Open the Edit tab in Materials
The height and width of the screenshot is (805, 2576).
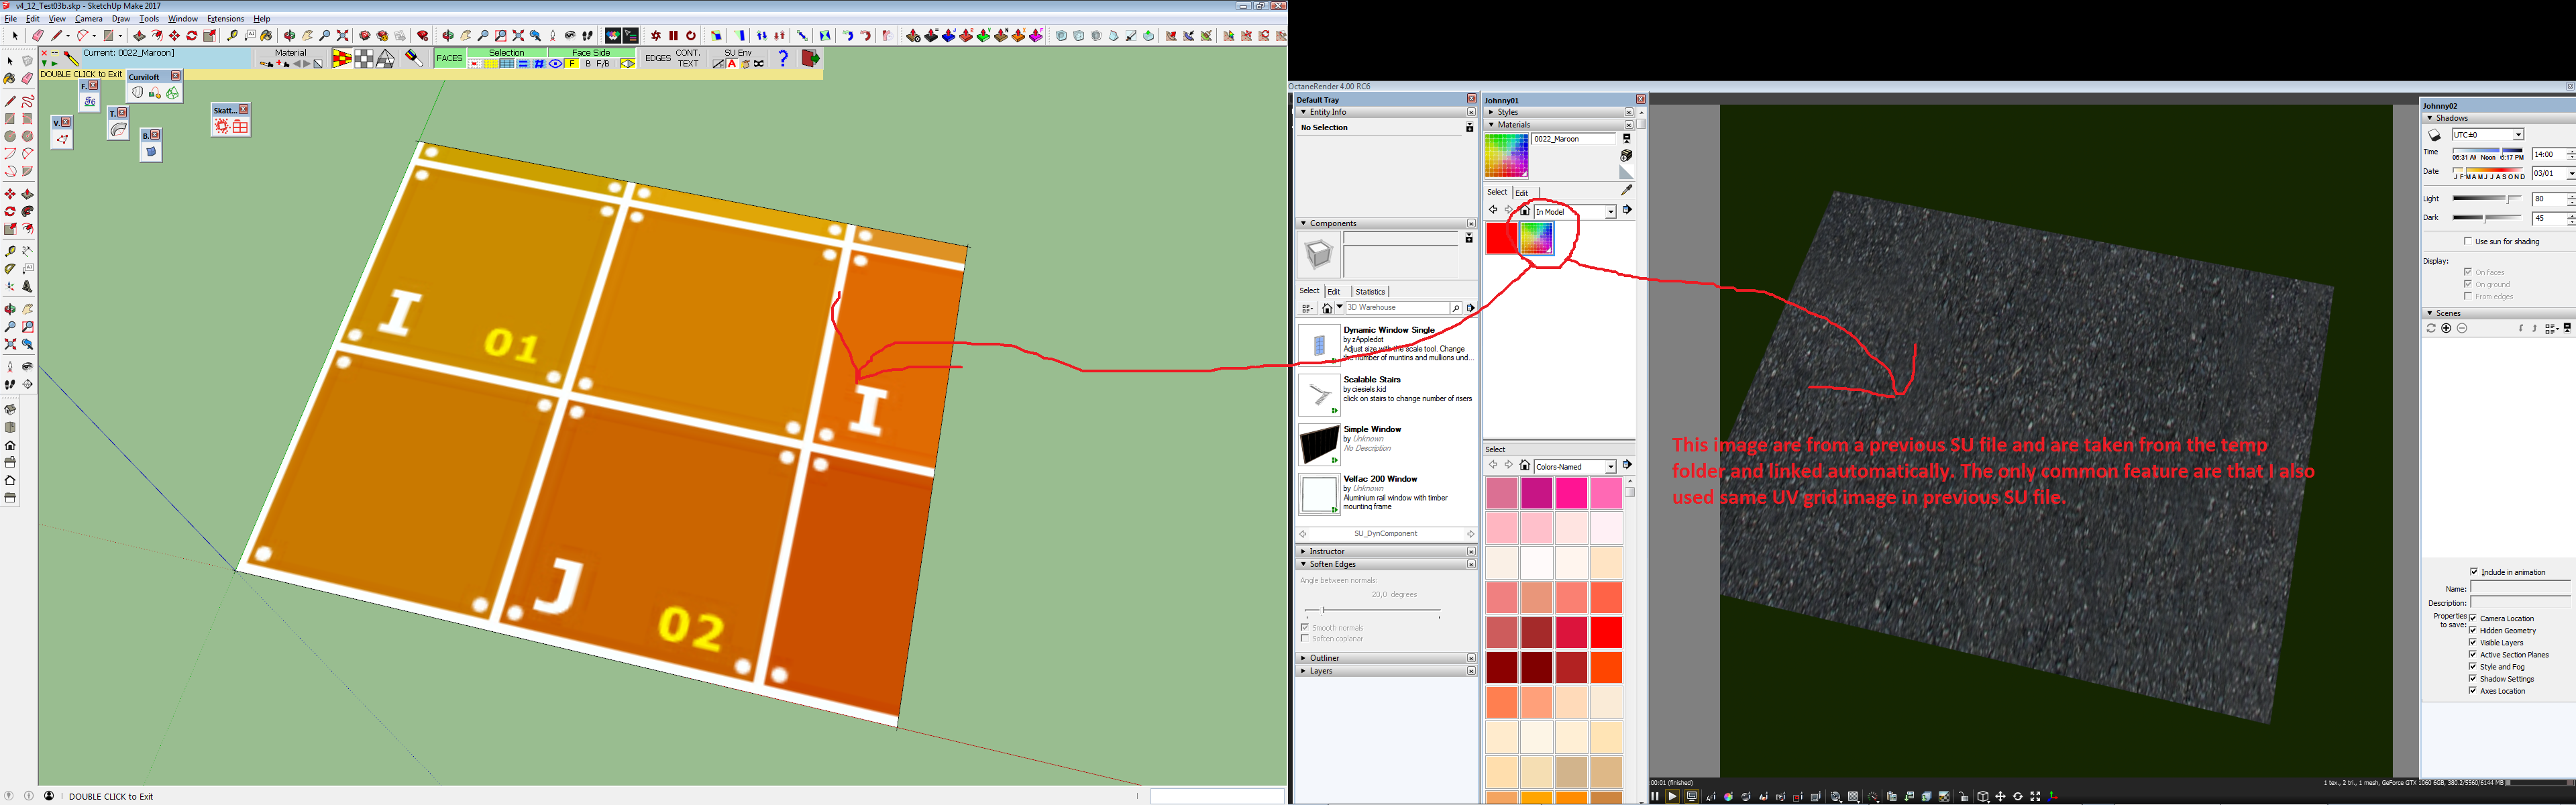1521,192
